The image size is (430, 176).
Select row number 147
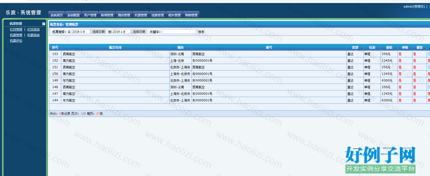tap(55, 94)
